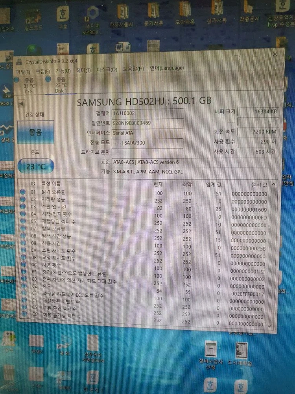Click the 임계 값 column header
This screenshot has height=394, width=295.
pyautogui.click(x=214, y=184)
